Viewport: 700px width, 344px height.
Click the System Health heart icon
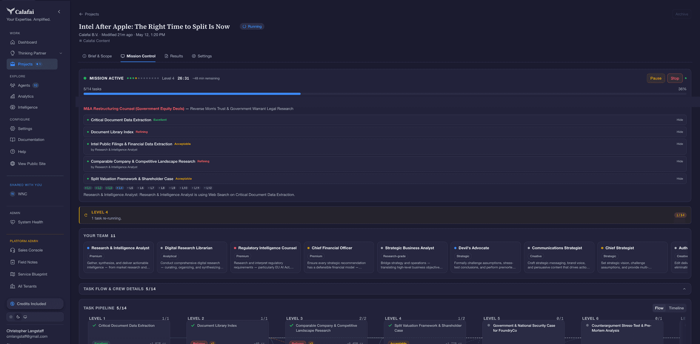pyautogui.click(x=13, y=222)
